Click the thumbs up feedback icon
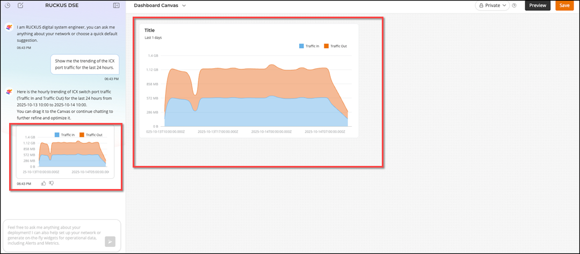Screen dimensions: 580x254 coord(44,183)
